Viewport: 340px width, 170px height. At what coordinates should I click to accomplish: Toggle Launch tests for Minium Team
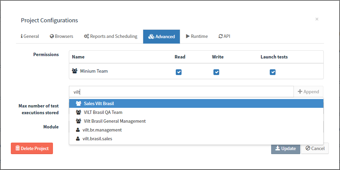272,72
